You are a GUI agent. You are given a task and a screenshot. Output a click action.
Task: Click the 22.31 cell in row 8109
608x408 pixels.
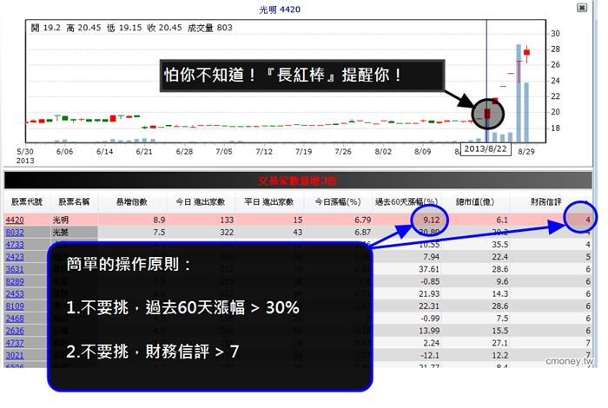tap(429, 306)
